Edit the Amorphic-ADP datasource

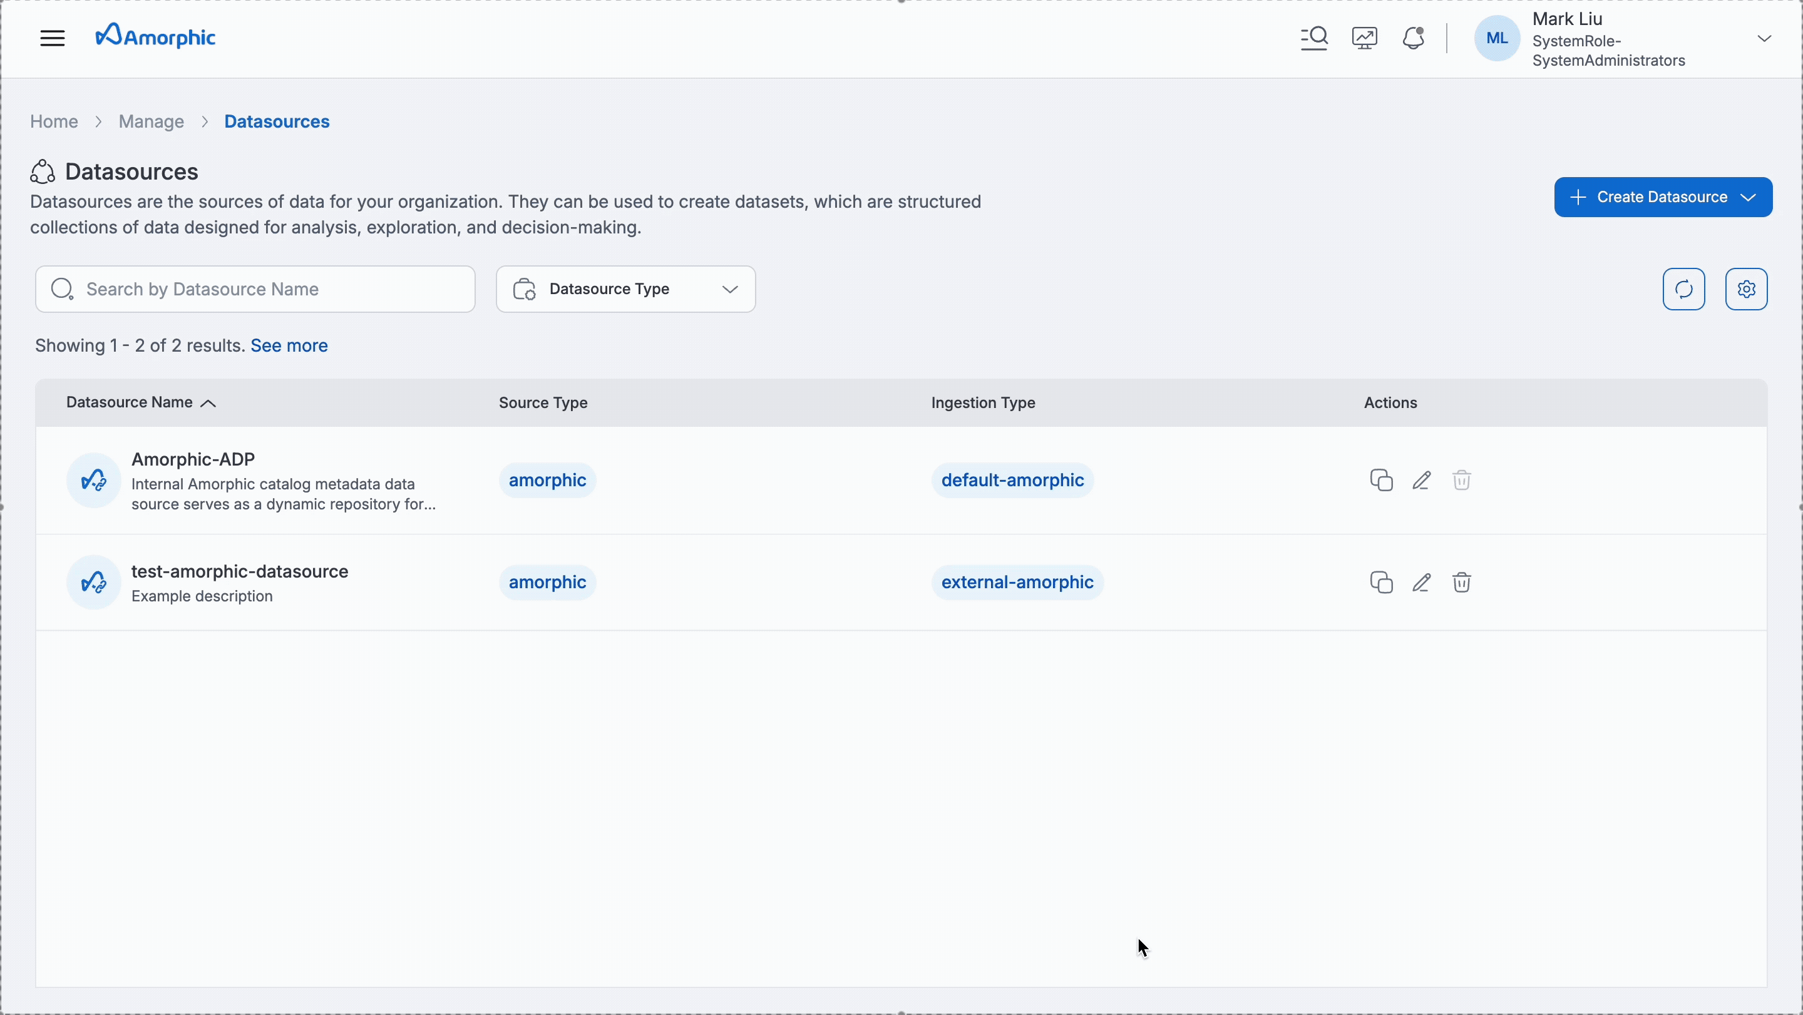point(1421,481)
